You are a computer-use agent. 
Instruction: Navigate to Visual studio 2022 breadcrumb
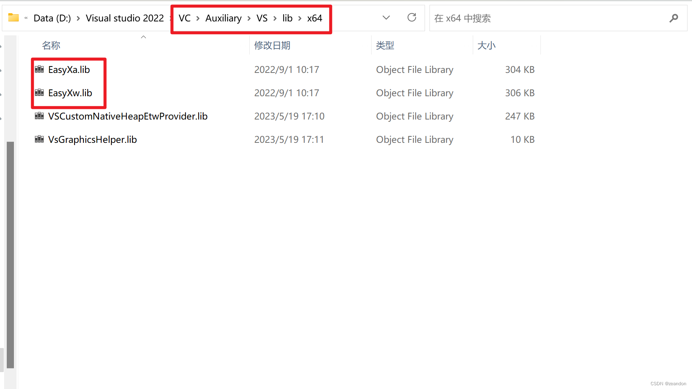pos(125,18)
